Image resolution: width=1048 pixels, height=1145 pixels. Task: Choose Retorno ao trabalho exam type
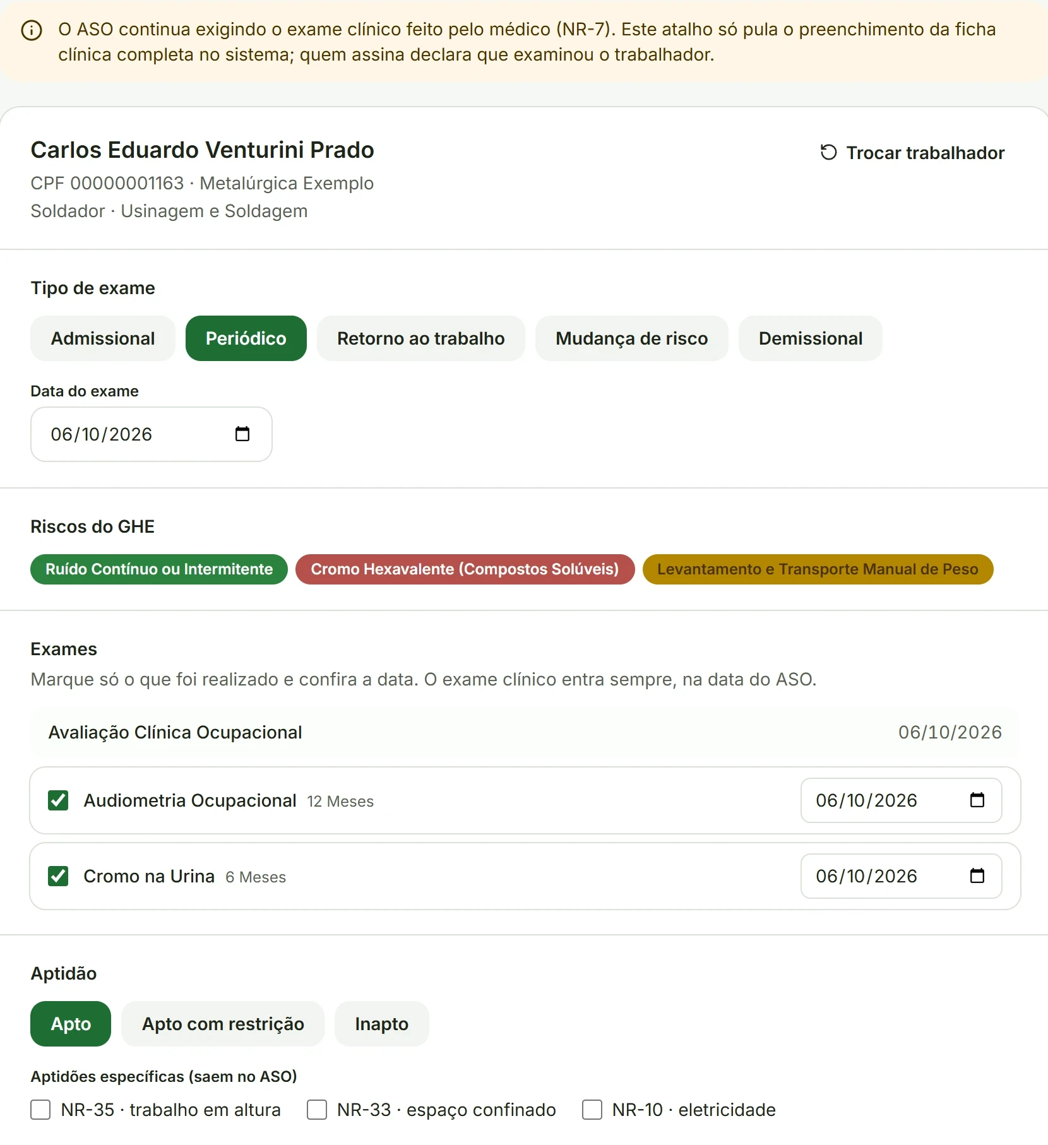[421, 338]
